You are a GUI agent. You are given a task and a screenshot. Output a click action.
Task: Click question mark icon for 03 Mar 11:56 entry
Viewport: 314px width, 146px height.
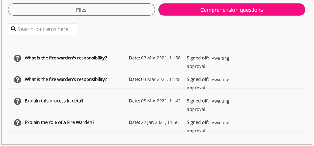(17, 58)
